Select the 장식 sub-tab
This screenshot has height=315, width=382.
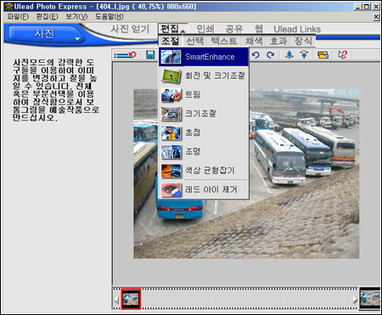pyautogui.click(x=303, y=41)
